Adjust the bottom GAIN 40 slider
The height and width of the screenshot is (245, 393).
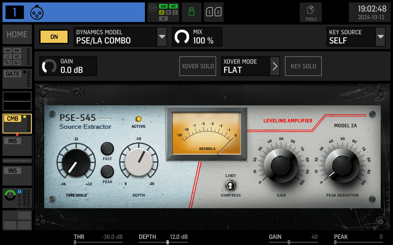click(294, 239)
